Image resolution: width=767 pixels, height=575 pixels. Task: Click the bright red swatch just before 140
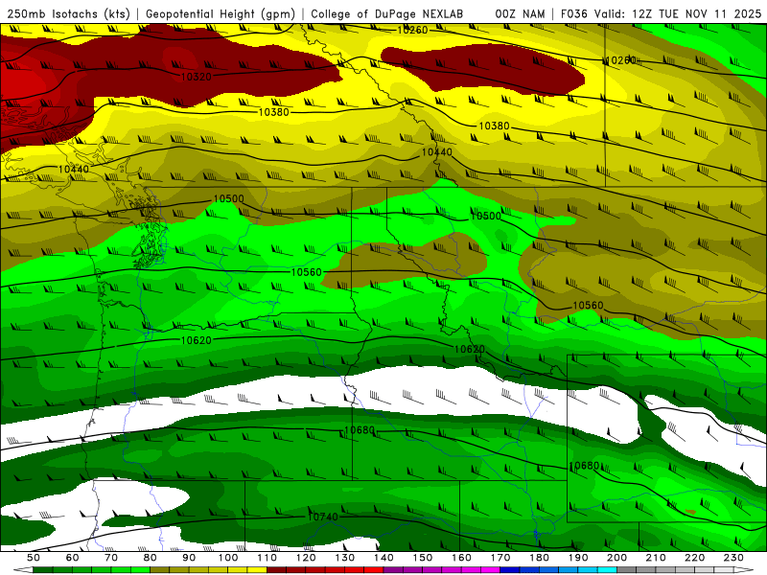tap(374, 570)
